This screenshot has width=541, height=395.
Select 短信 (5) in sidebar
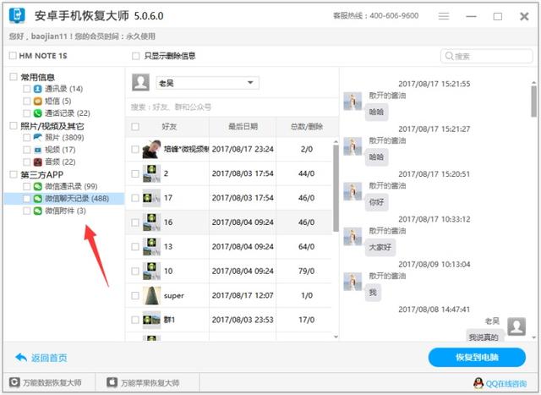58,101
